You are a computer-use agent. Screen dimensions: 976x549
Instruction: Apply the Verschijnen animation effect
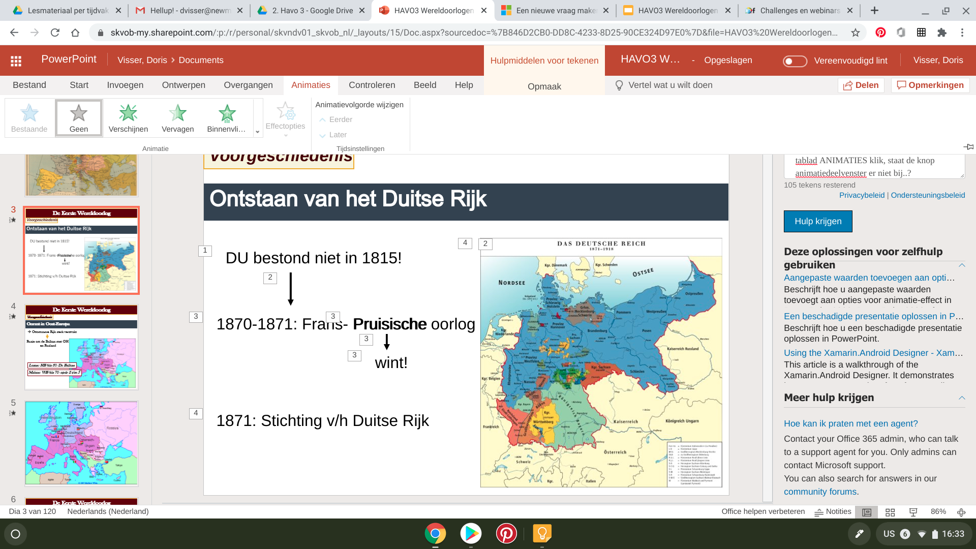(128, 118)
